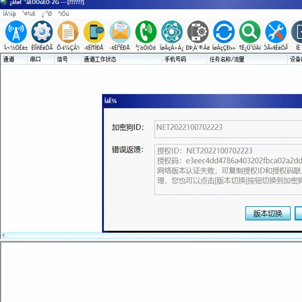Viewport: 302px width, 302px height.
Task: Open the second menu bar item
Action: tap(29, 14)
